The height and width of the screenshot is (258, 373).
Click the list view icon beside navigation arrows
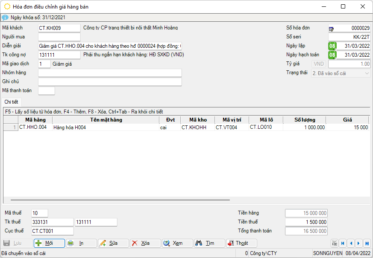click(x=335, y=244)
